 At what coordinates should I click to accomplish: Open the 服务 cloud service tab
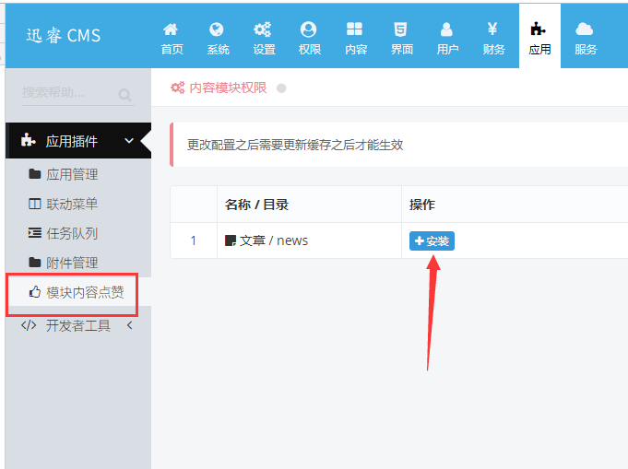click(586, 39)
